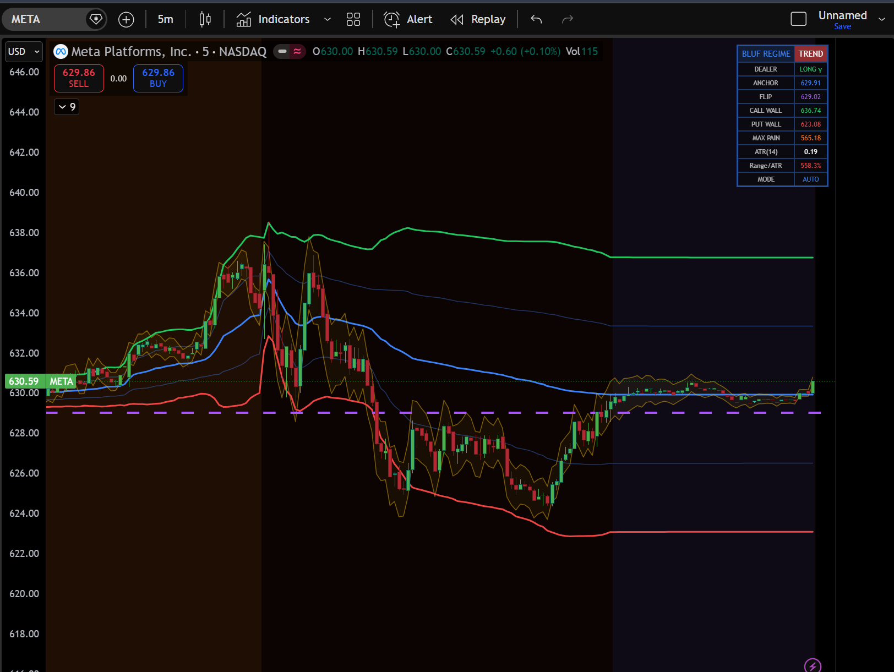
Task: Select the MAX PAIN value 565.18
Action: 811,138
